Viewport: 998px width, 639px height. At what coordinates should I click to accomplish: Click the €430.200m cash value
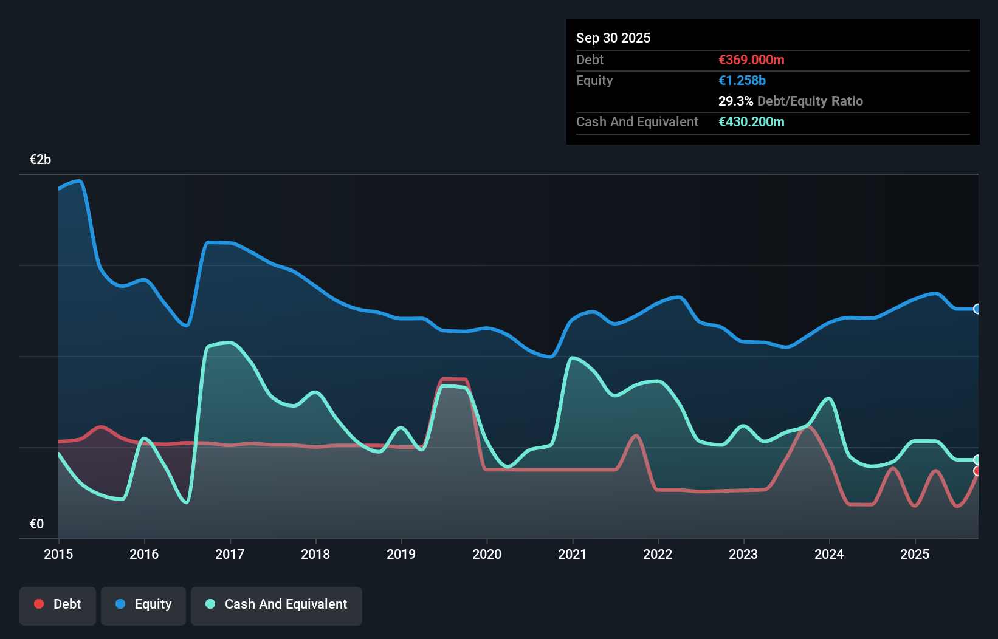751,122
